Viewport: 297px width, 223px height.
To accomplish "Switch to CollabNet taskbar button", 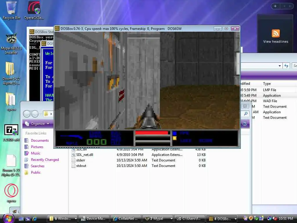I will 126,219.
